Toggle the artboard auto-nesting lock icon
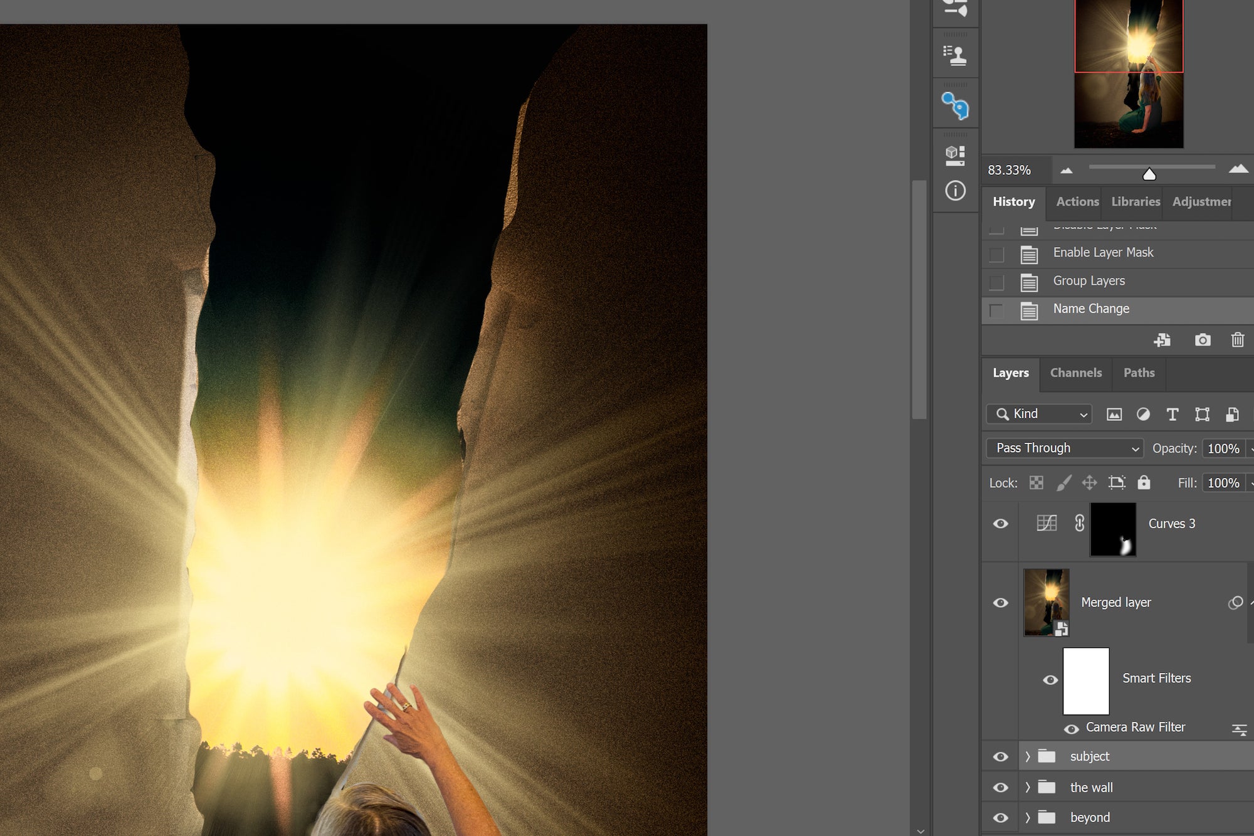Viewport: 1254px width, 836px height. 1117,482
